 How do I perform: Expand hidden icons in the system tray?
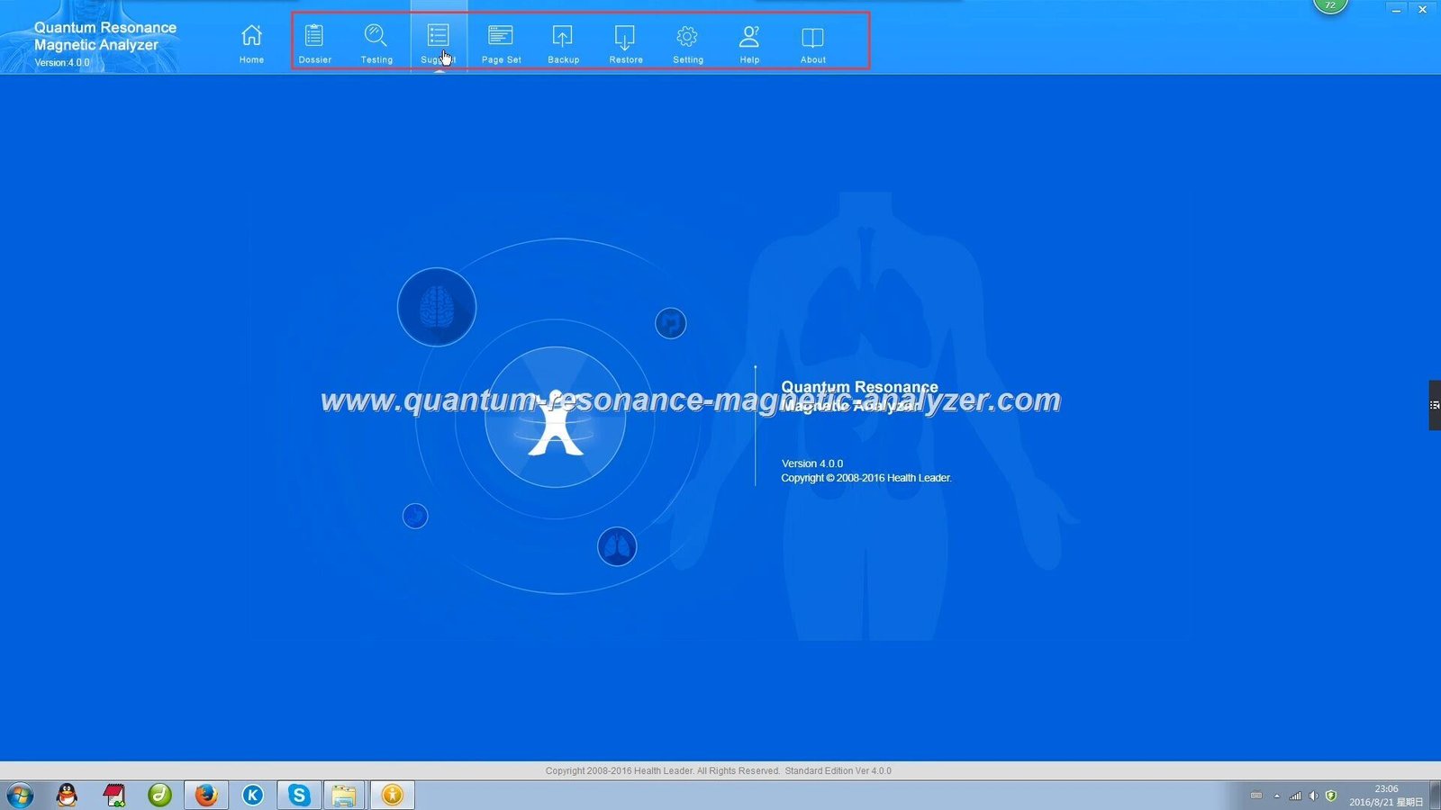point(1277,796)
